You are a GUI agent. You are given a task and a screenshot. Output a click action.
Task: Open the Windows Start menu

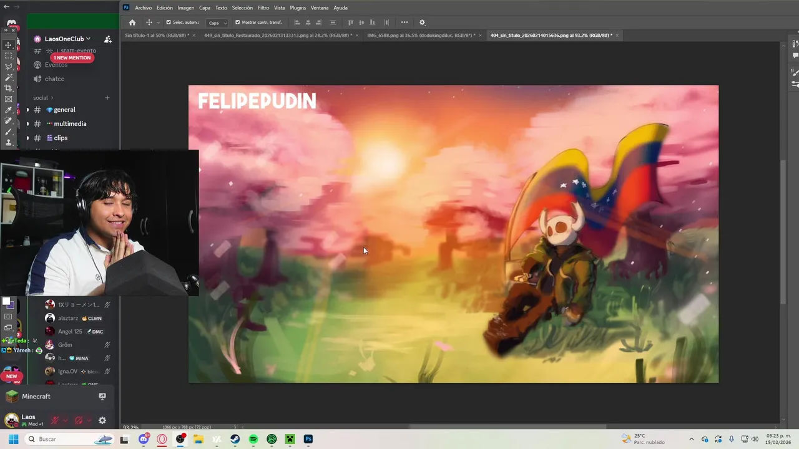(x=13, y=439)
